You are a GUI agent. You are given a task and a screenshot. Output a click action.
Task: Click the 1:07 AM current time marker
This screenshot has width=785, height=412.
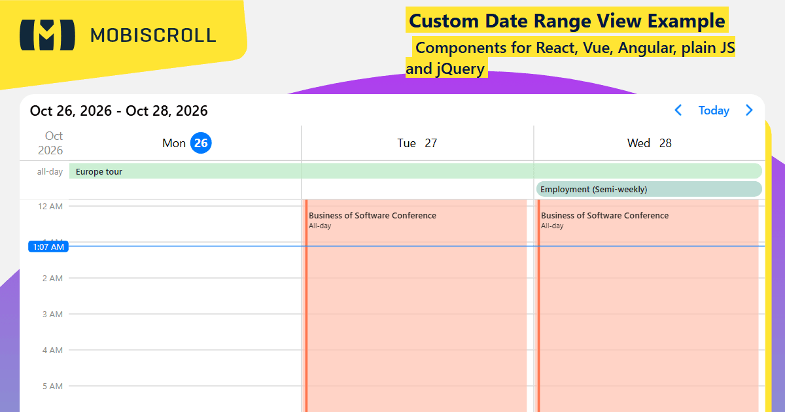click(48, 247)
